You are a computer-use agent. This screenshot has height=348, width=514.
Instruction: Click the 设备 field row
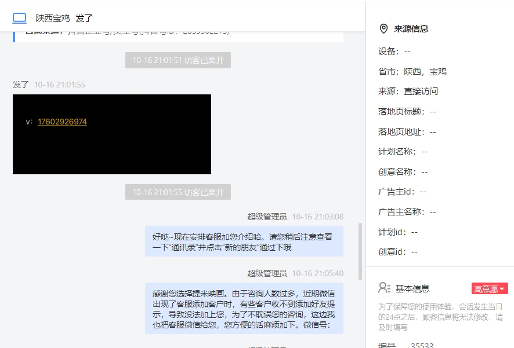tap(394, 52)
